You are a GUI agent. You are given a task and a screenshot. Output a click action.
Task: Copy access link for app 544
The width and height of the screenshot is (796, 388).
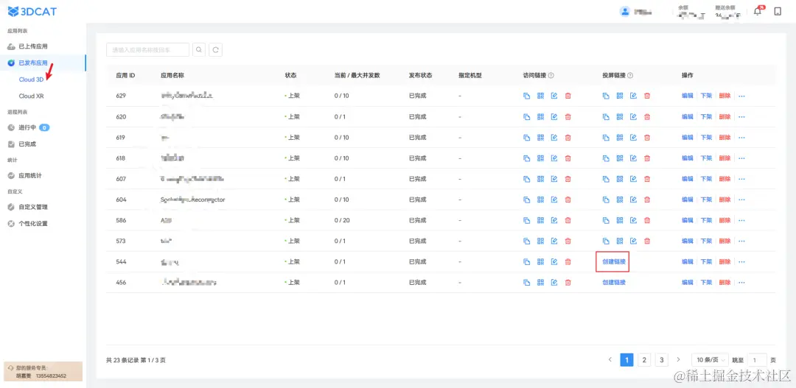coord(527,261)
